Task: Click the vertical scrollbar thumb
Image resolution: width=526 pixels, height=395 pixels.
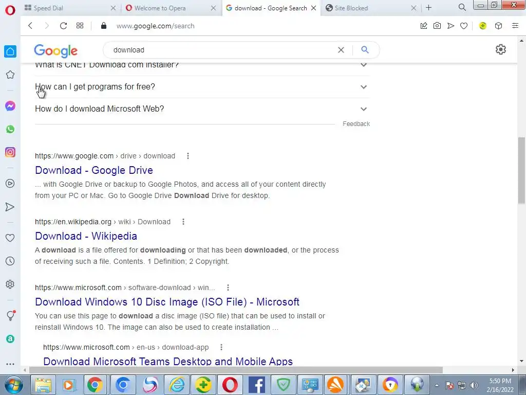Action: click(521, 170)
